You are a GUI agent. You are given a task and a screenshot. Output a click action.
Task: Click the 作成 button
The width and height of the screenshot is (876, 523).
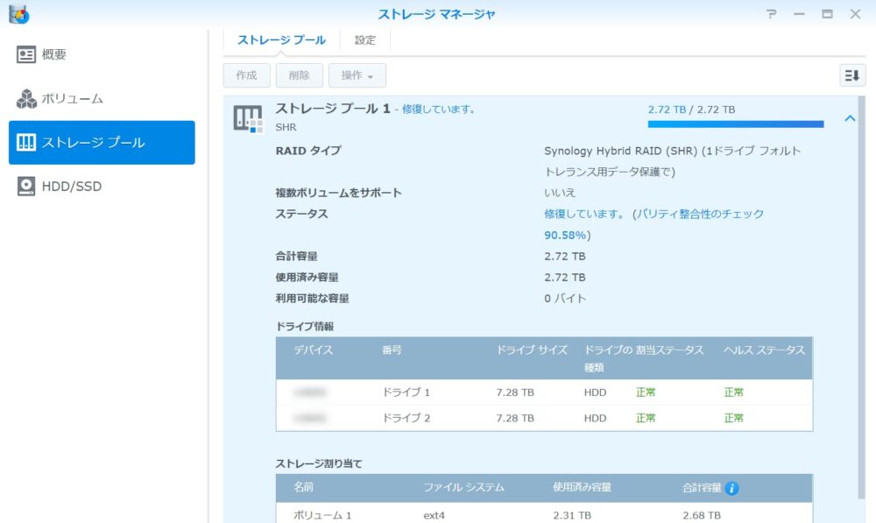[246, 75]
